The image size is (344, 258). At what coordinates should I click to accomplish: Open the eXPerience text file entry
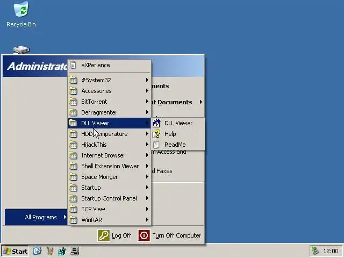[109, 65]
